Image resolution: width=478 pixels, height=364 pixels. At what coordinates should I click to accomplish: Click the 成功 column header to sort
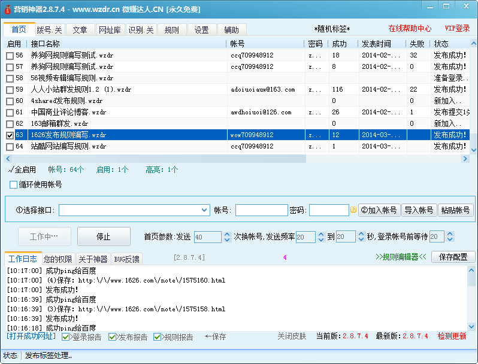click(x=339, y=44)
